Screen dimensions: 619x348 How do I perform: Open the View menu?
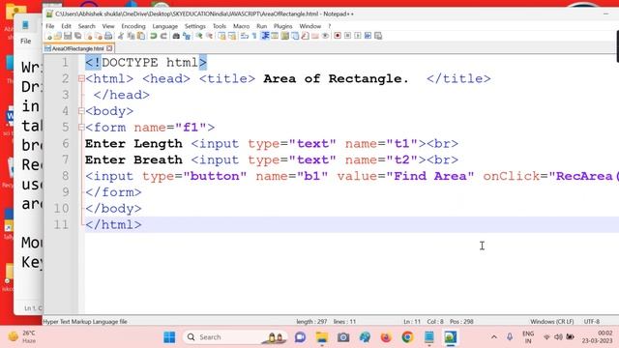click(108, 26)
